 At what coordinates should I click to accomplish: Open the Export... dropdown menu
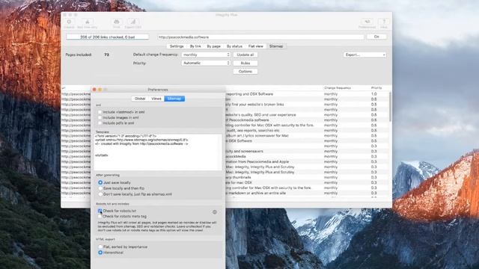pos(364,55)
